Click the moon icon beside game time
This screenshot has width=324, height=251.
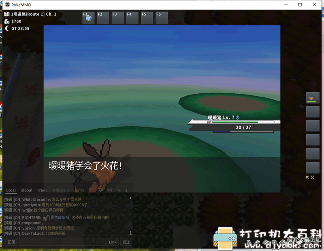(7, 28)
